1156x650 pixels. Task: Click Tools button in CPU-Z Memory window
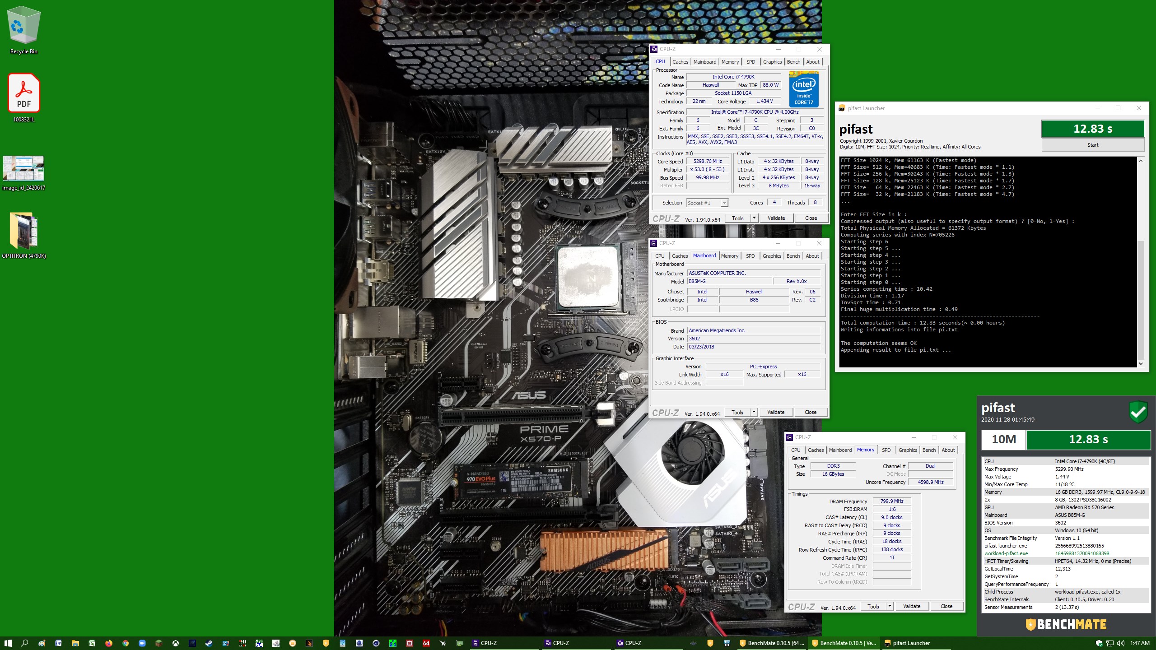pyautogui.click(x=873, y=606)
